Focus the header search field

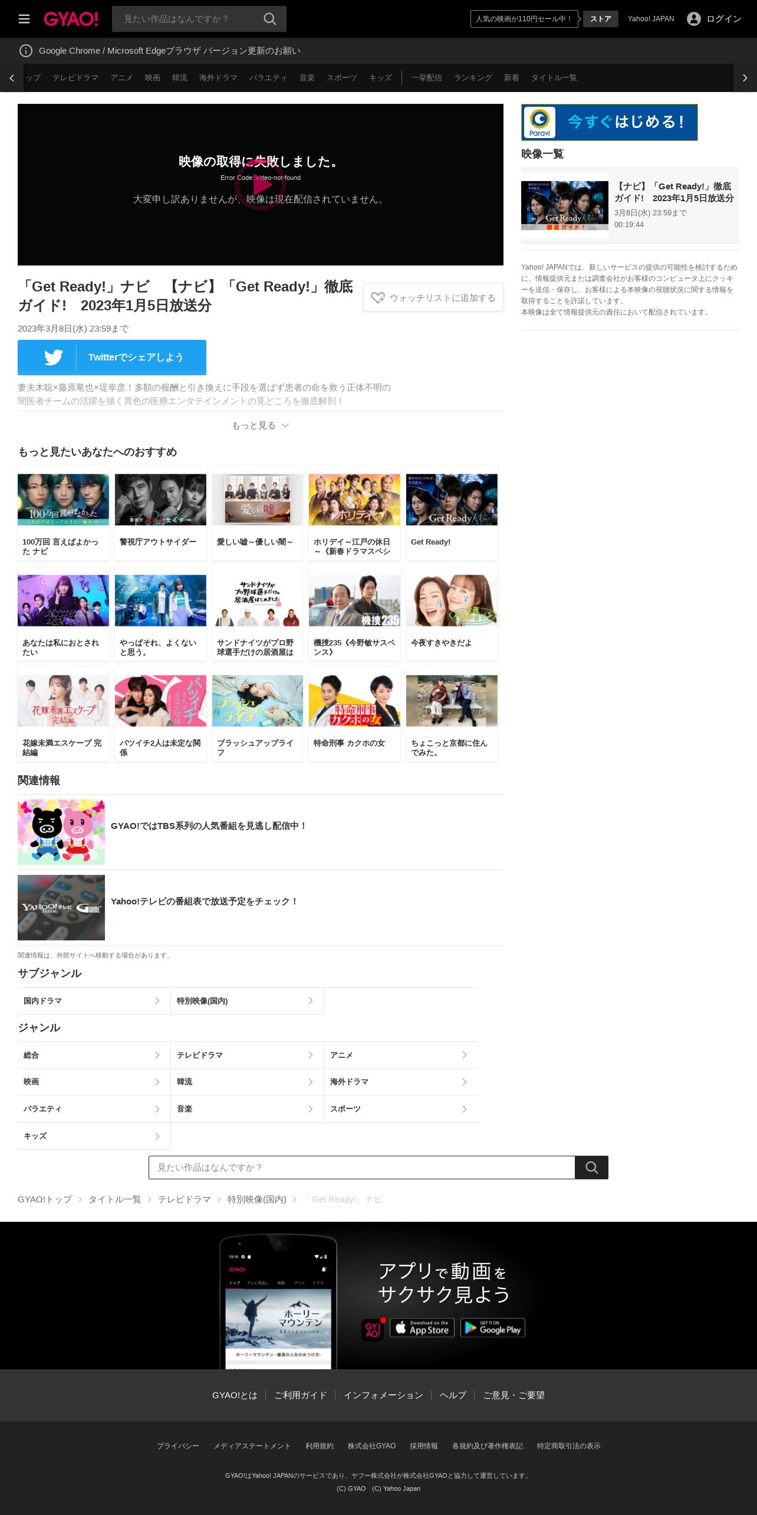pyautogui.click(x=189, y=19)
